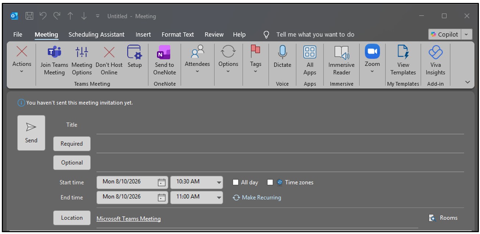Image resolution: width=480 pixels, height=234 pixels.
Task: Open the Insert tab
Action: click(x=143, y=35)
